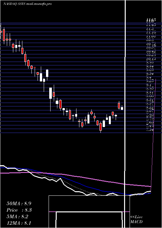Click the 8.22 price axis label
Image resolution: width=162 pixels, height=228 pixels.
(x=150, y=107)
